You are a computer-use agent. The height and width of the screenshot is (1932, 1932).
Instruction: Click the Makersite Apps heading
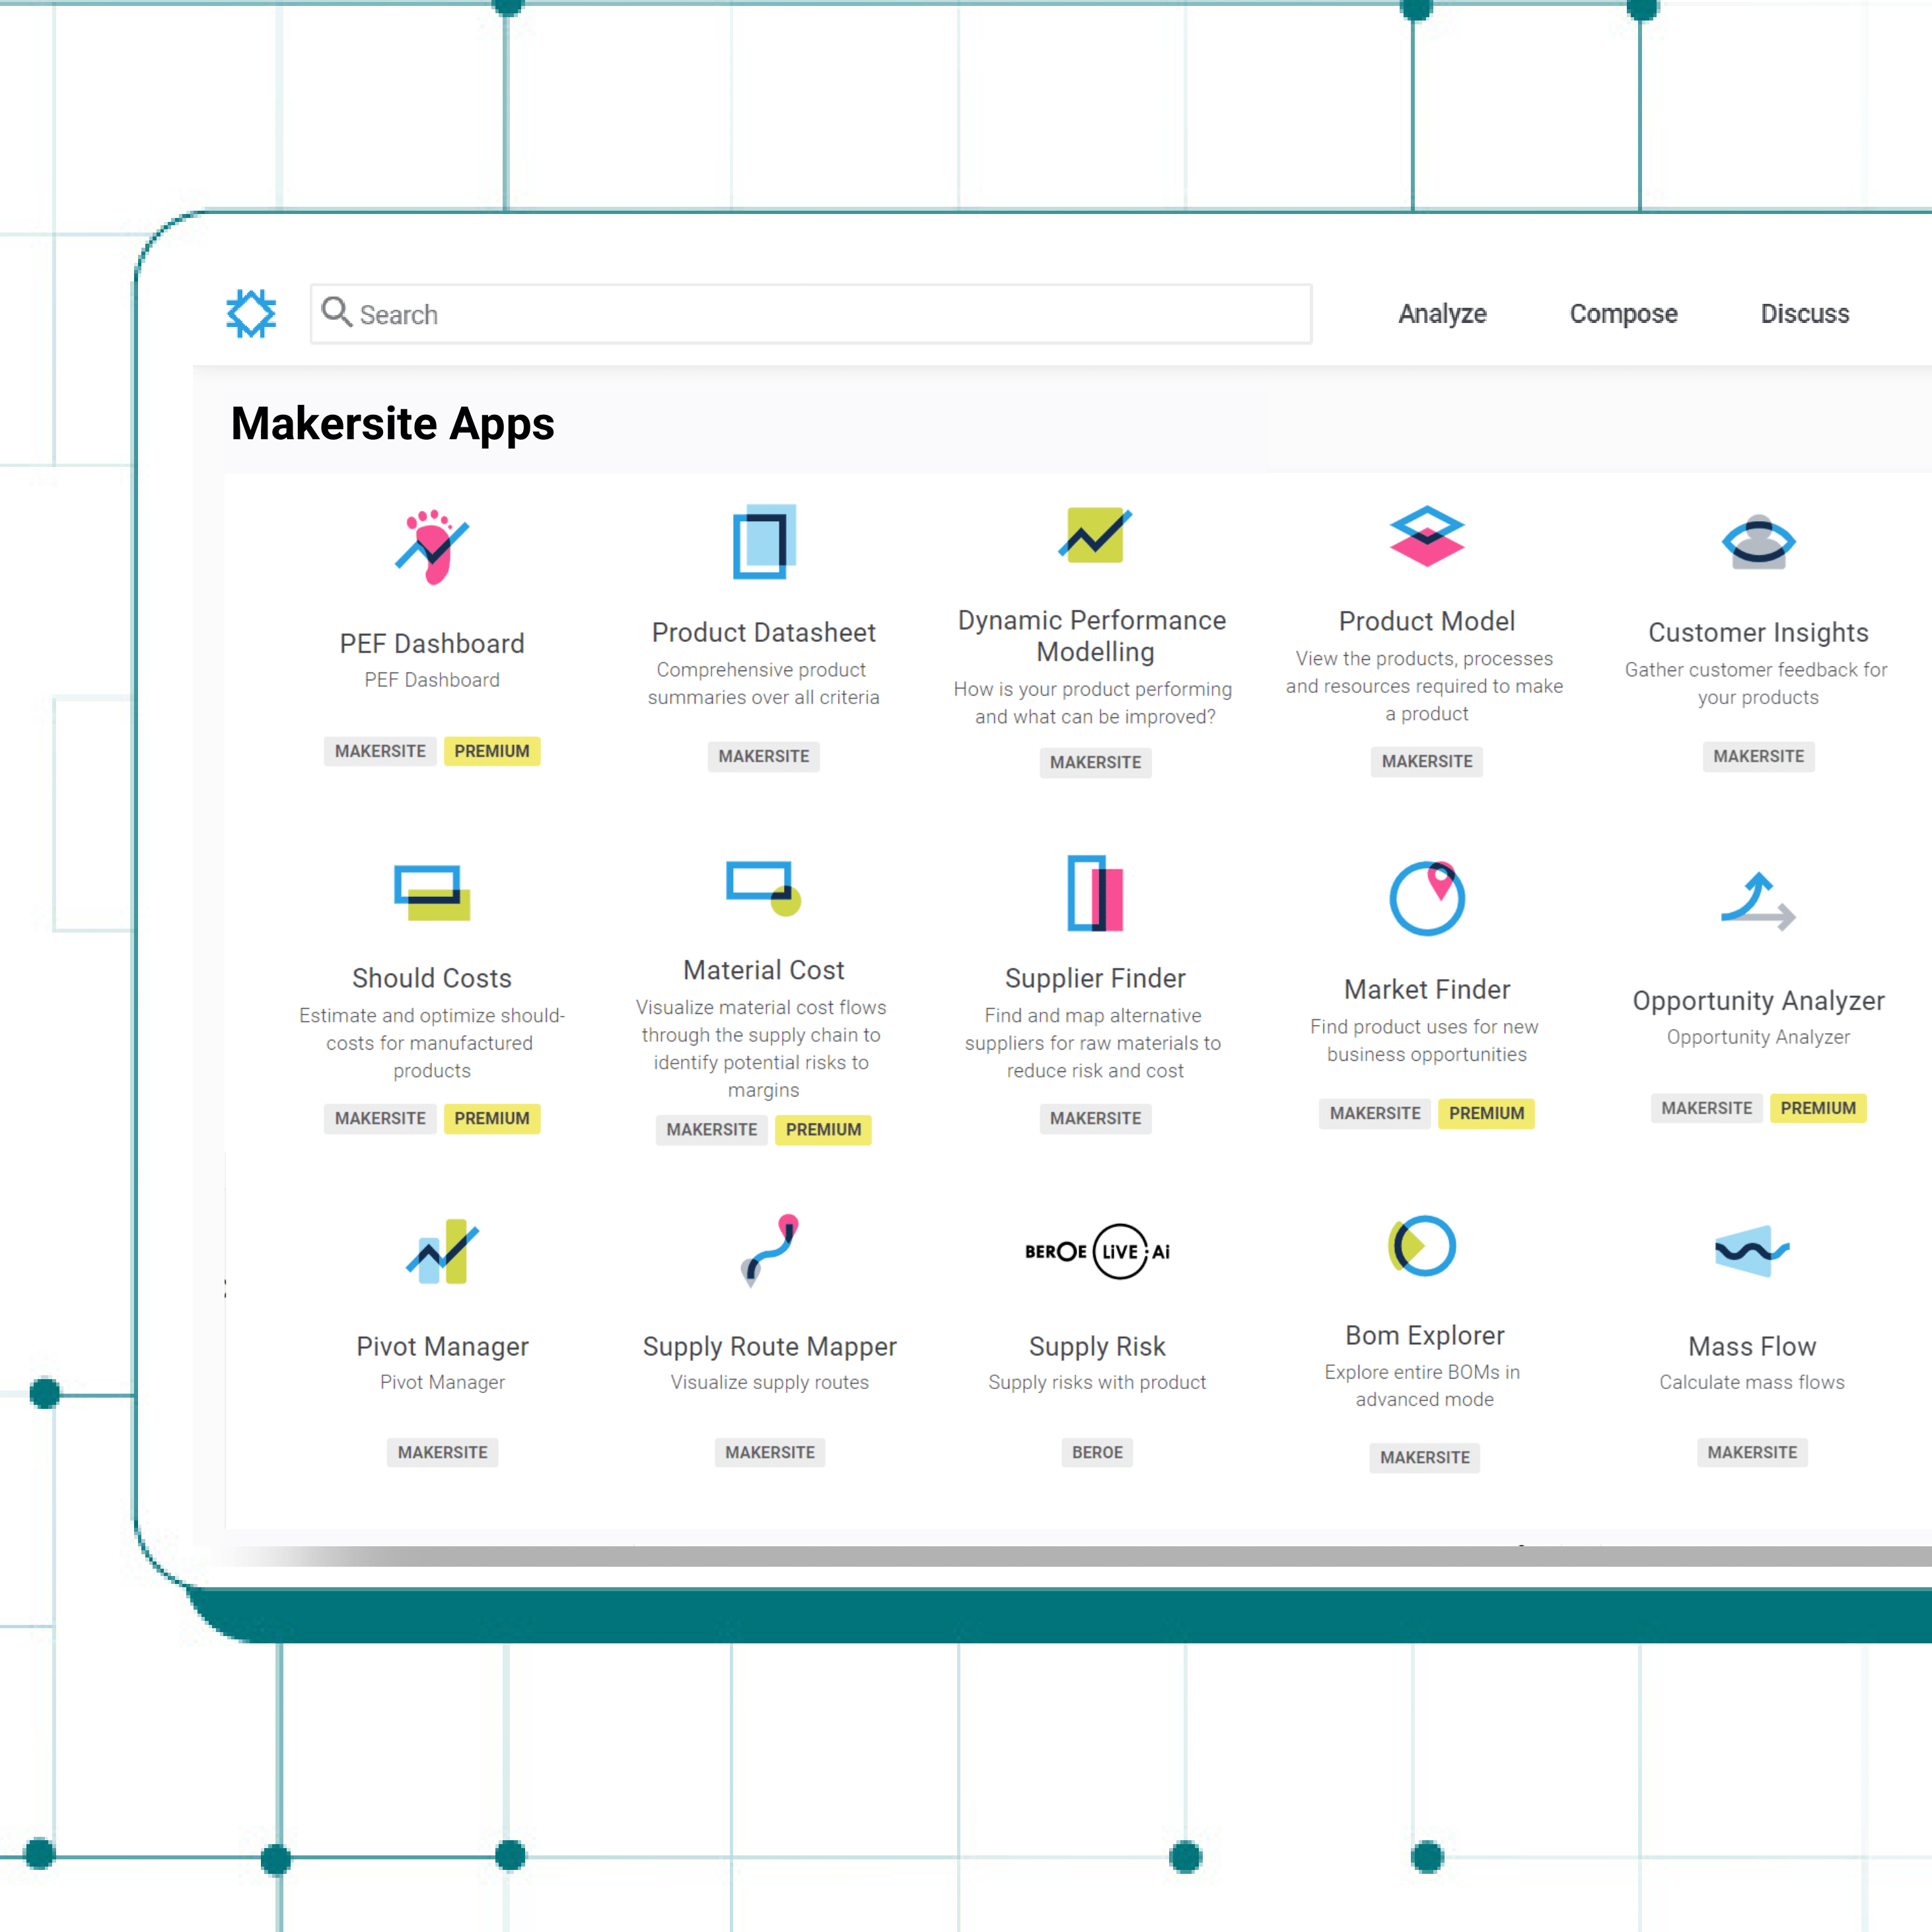392,424
